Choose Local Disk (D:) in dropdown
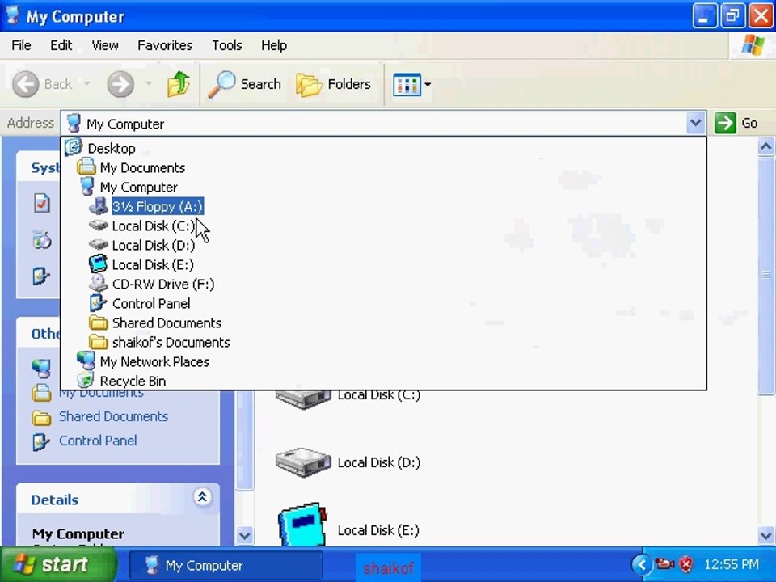 coord(154,245)
